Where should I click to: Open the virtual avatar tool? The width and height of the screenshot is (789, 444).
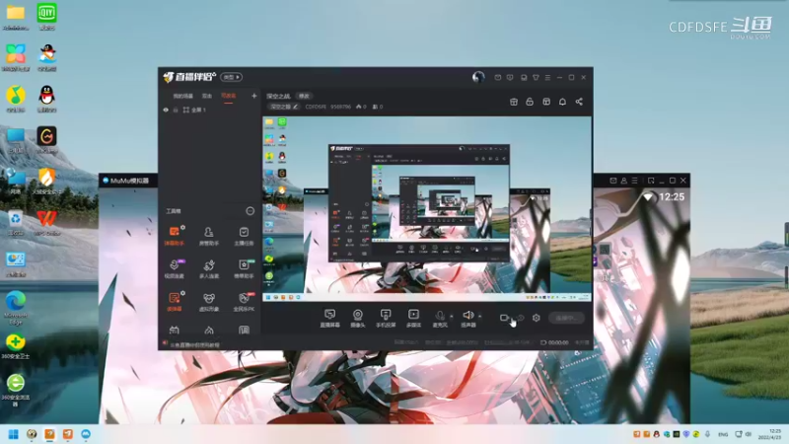209,302
